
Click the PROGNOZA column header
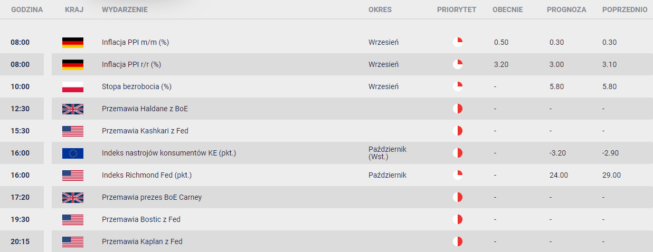click(x=567, y=9)
